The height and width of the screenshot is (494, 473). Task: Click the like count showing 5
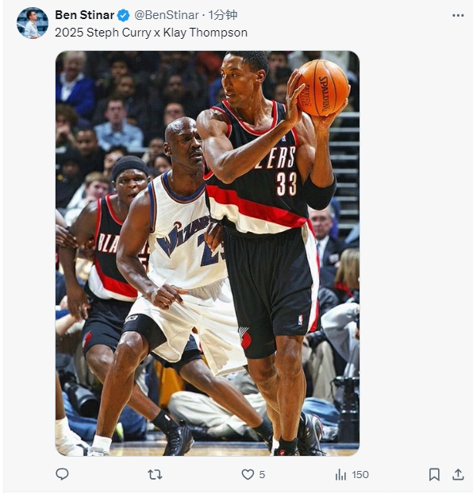(262, 475)
